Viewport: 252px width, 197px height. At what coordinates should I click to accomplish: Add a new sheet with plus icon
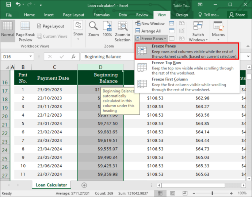coord(84,185)
